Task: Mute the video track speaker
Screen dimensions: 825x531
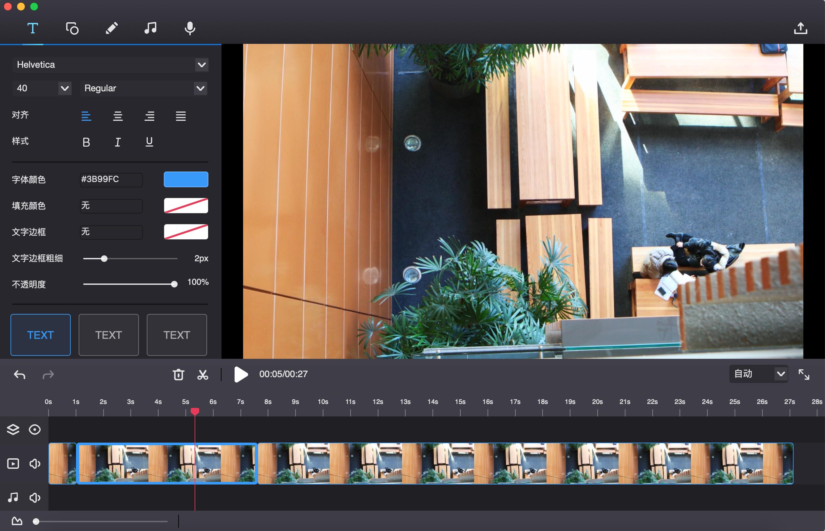Action: [34, 464]
